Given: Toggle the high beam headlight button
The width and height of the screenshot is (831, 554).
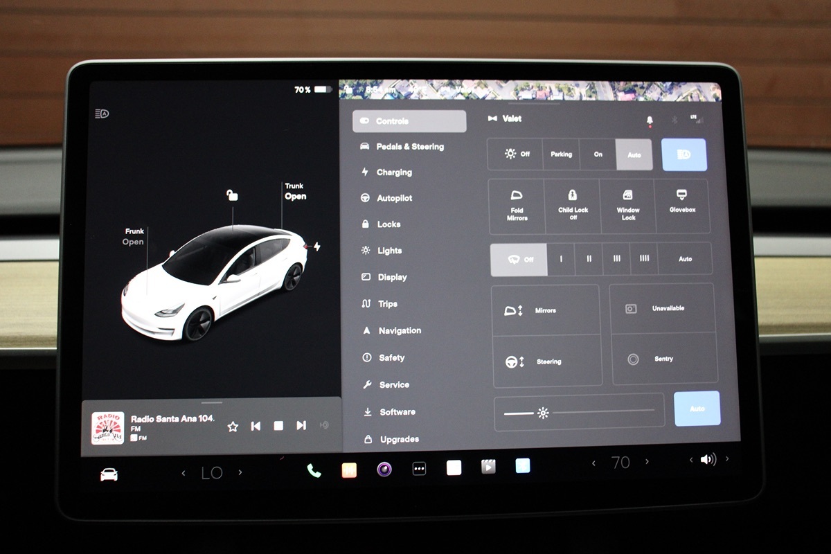Looking at the screenshot, I should (683, 154).
